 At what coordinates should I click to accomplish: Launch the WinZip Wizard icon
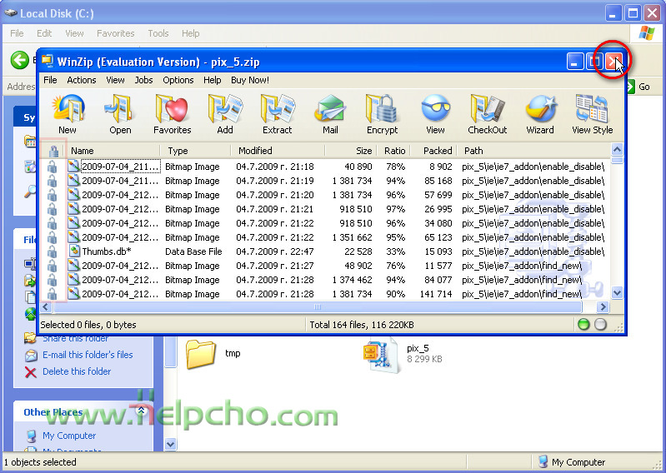click(x=540, y=108)
